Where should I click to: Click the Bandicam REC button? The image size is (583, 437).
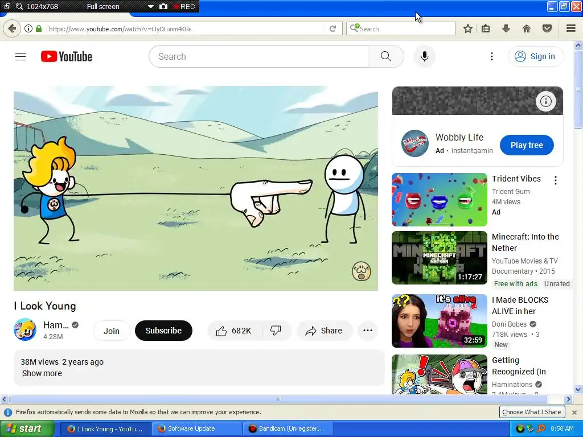[x=184, y=7]
